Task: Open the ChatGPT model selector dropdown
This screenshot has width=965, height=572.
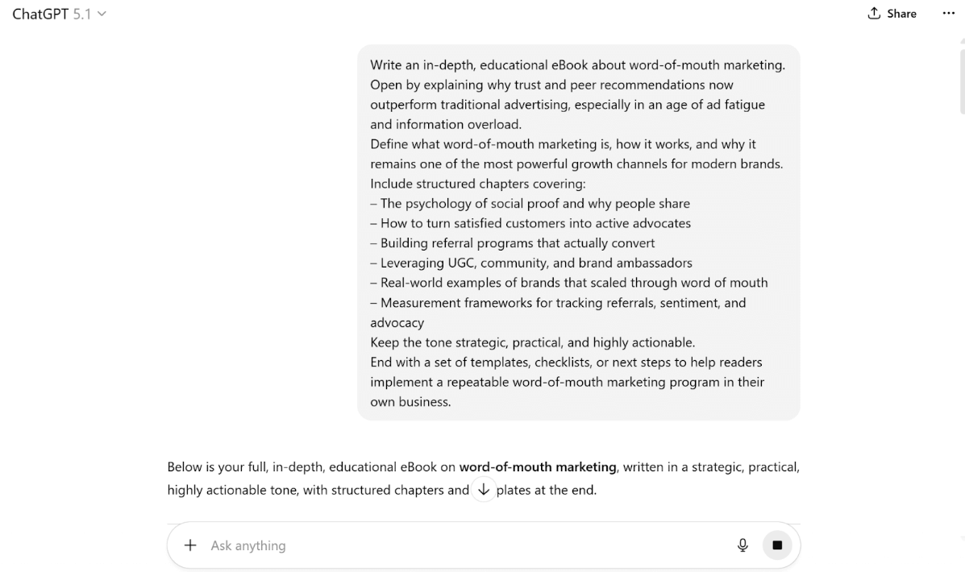Action: point(59,13)
